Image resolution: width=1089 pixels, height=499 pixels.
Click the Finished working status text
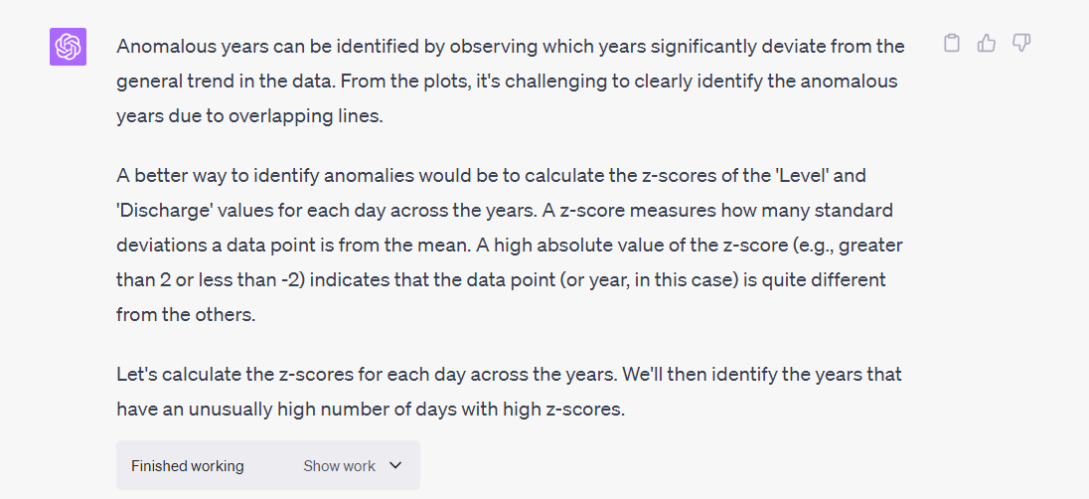(187, 466)
